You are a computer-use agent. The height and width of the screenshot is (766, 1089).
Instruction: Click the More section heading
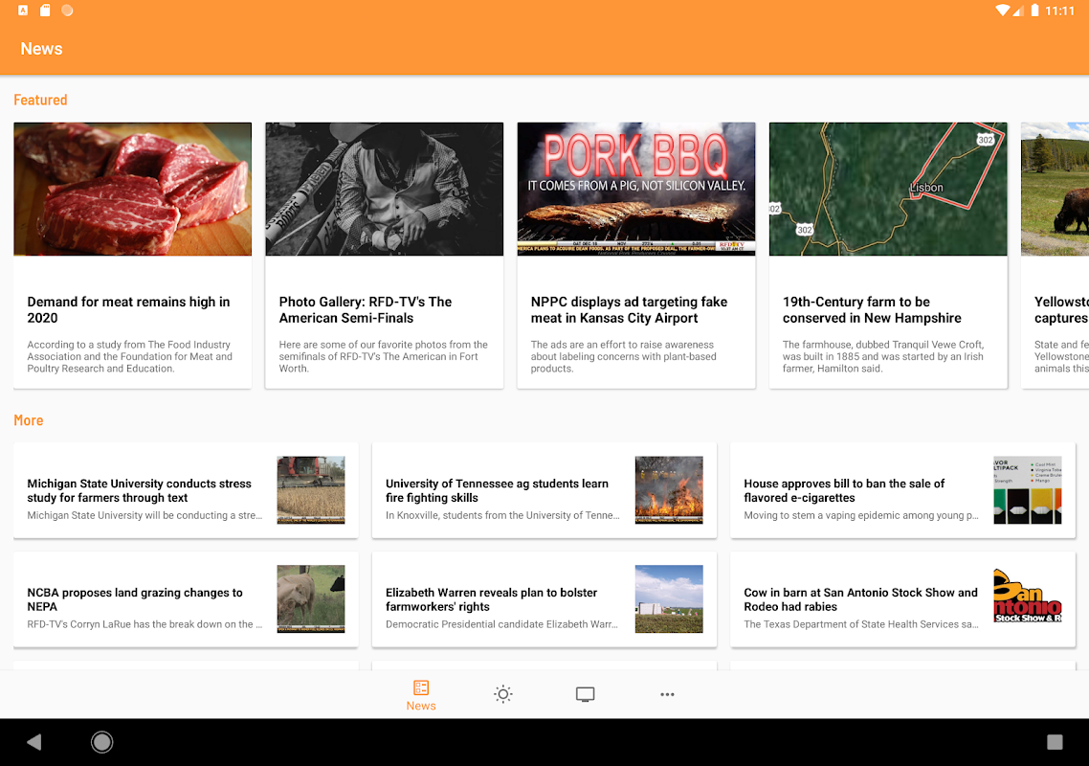tap(29, 420)
